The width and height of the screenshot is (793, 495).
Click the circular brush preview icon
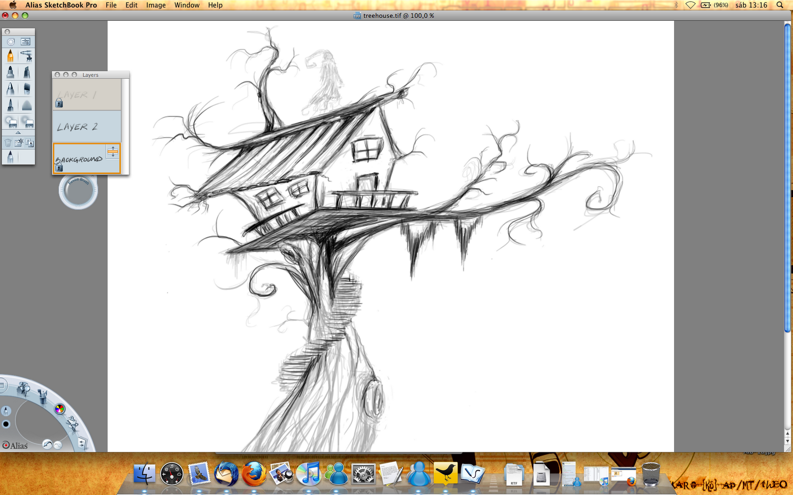(x=11, y=42)
